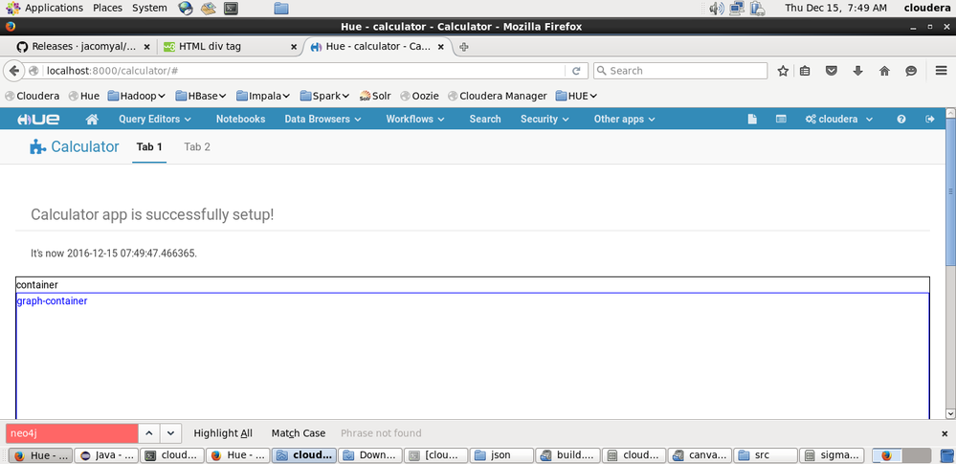
Task: Switch to the Java taskbar window
Action: pyautogui.click(x=108, y=454)
